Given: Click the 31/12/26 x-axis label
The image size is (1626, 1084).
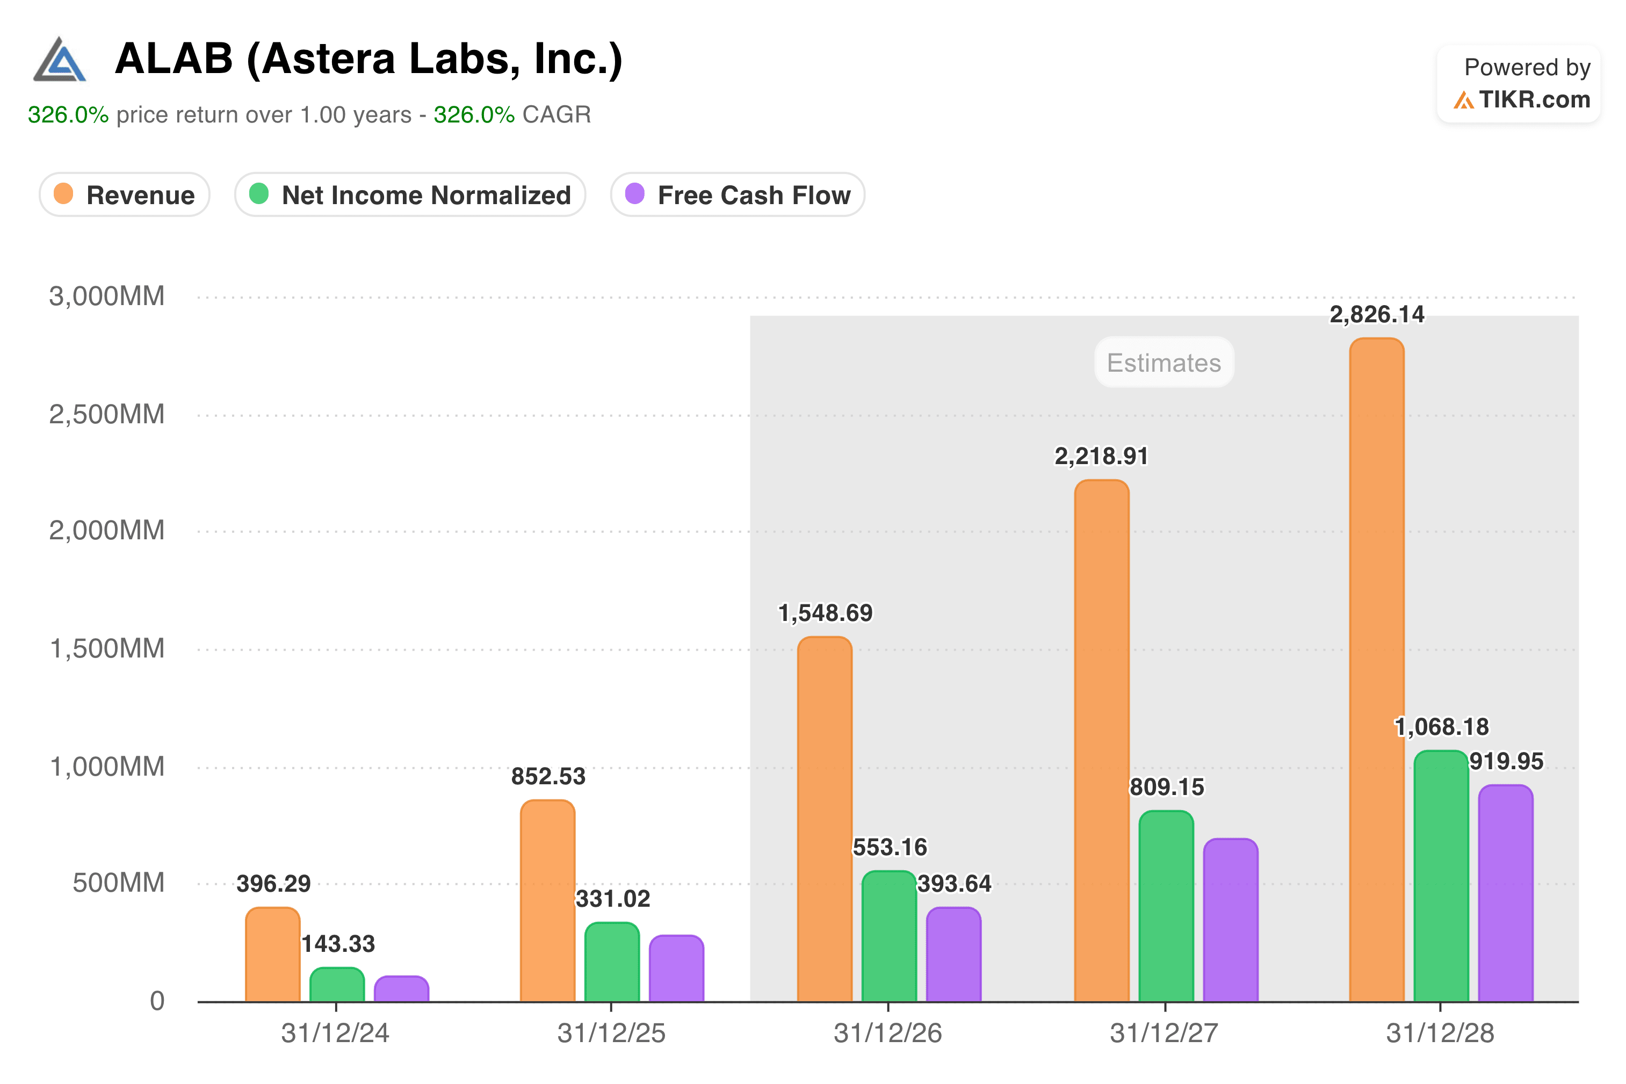Looking at the screenshot, I should click(x=887, y=1034).
